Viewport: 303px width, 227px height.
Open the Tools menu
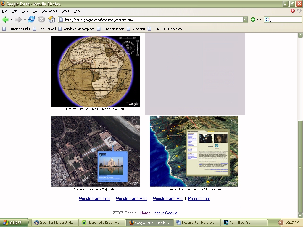pos(65,11)
